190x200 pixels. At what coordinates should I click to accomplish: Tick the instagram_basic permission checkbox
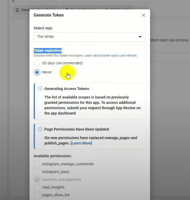37,172
